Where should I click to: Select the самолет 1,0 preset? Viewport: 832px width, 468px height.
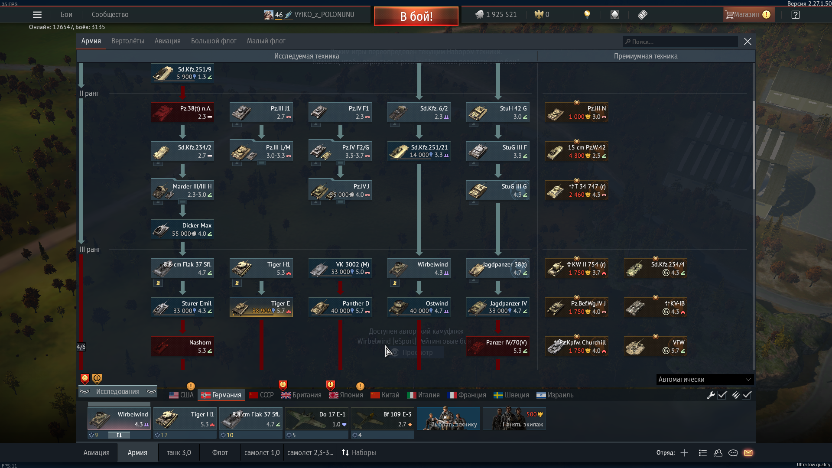point(262,453)
